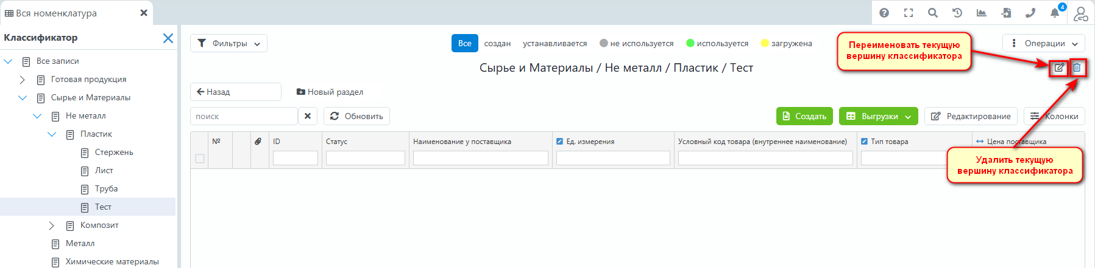Click the rename classifier node pencil icon
1095x268 pixels.
click(x=1059, y=68)
